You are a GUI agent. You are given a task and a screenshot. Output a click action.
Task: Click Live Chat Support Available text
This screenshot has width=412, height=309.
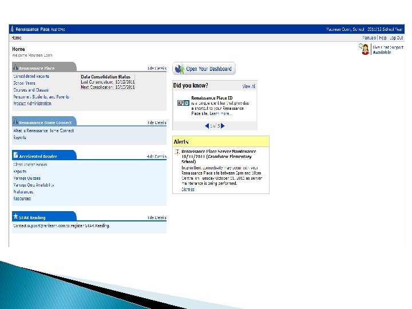[x=388, y=50]
